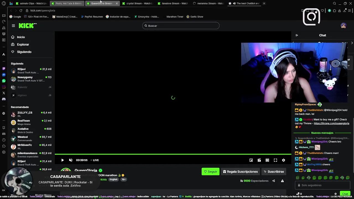Toggle picture-in-picture mini player
This screenshot has height=199, width=354.
(x=251, y=160)
